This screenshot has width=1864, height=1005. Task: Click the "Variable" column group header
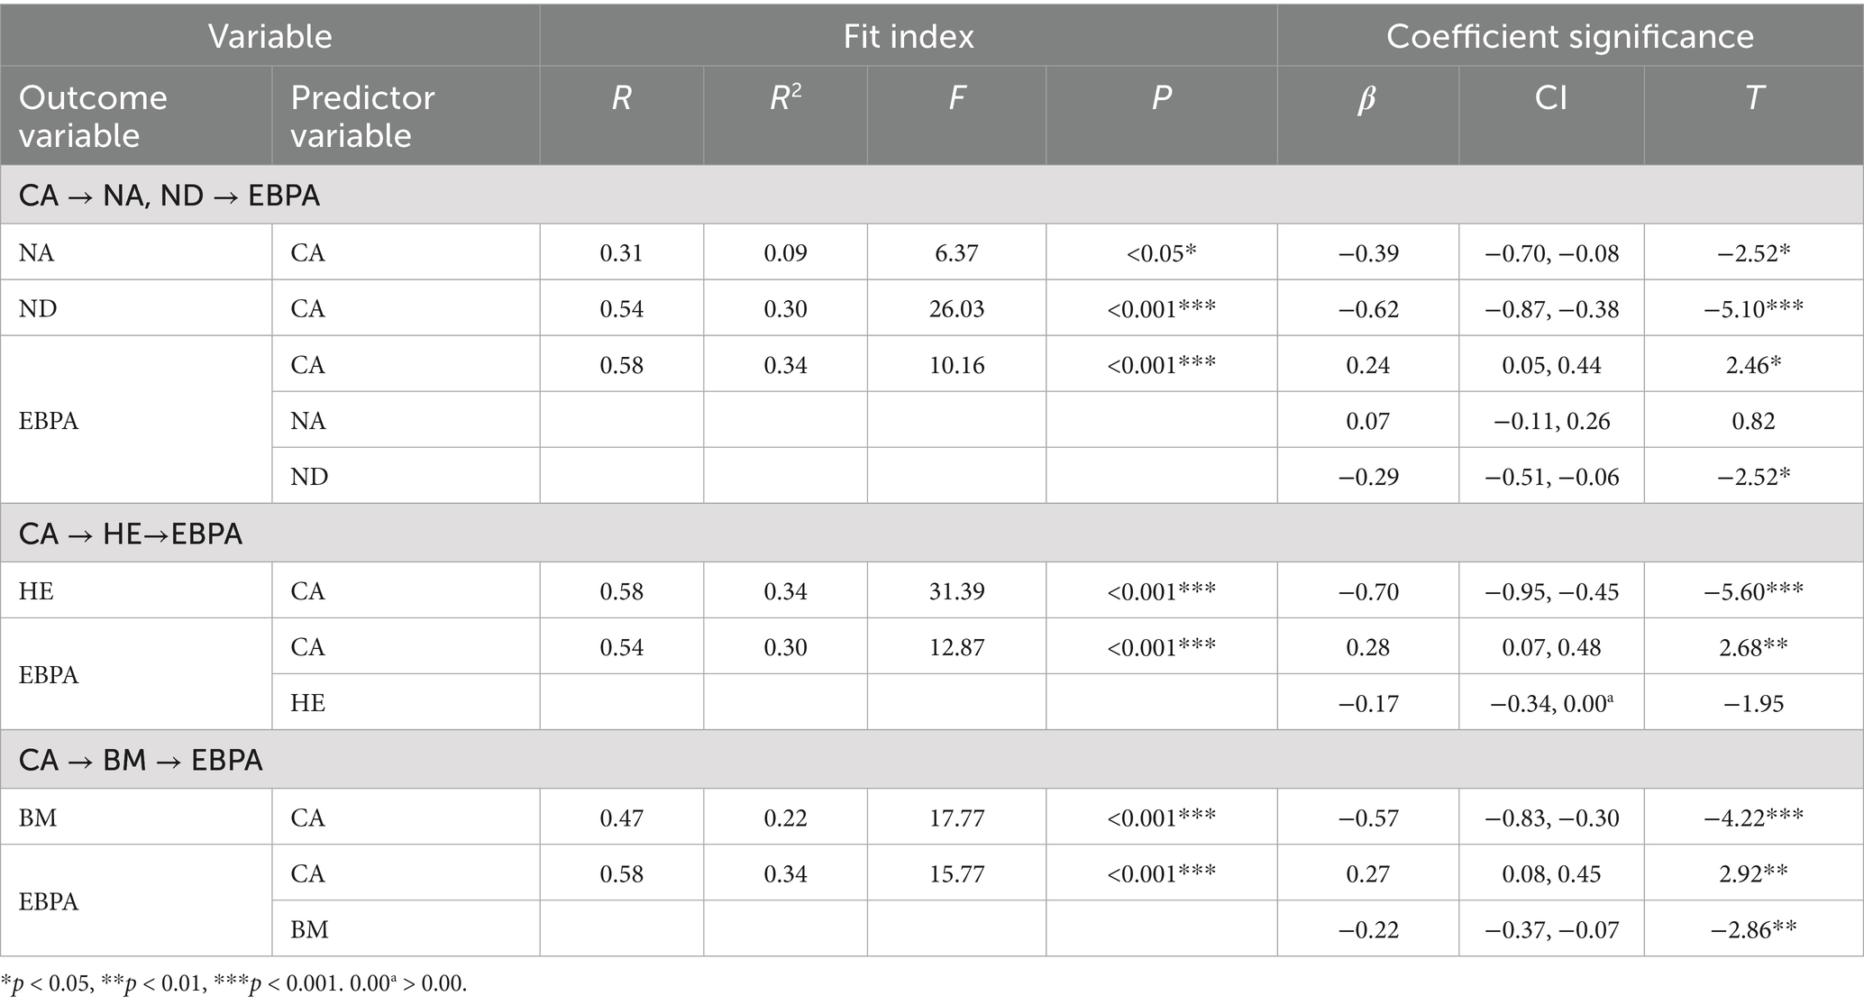pyautogui.click(x=270, y=36)
